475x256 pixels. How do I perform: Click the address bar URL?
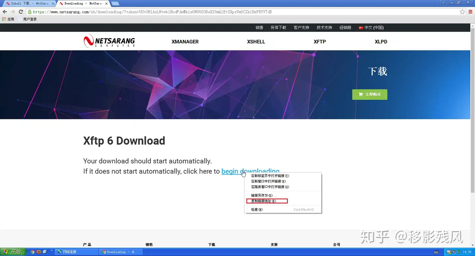coord(152,12)
